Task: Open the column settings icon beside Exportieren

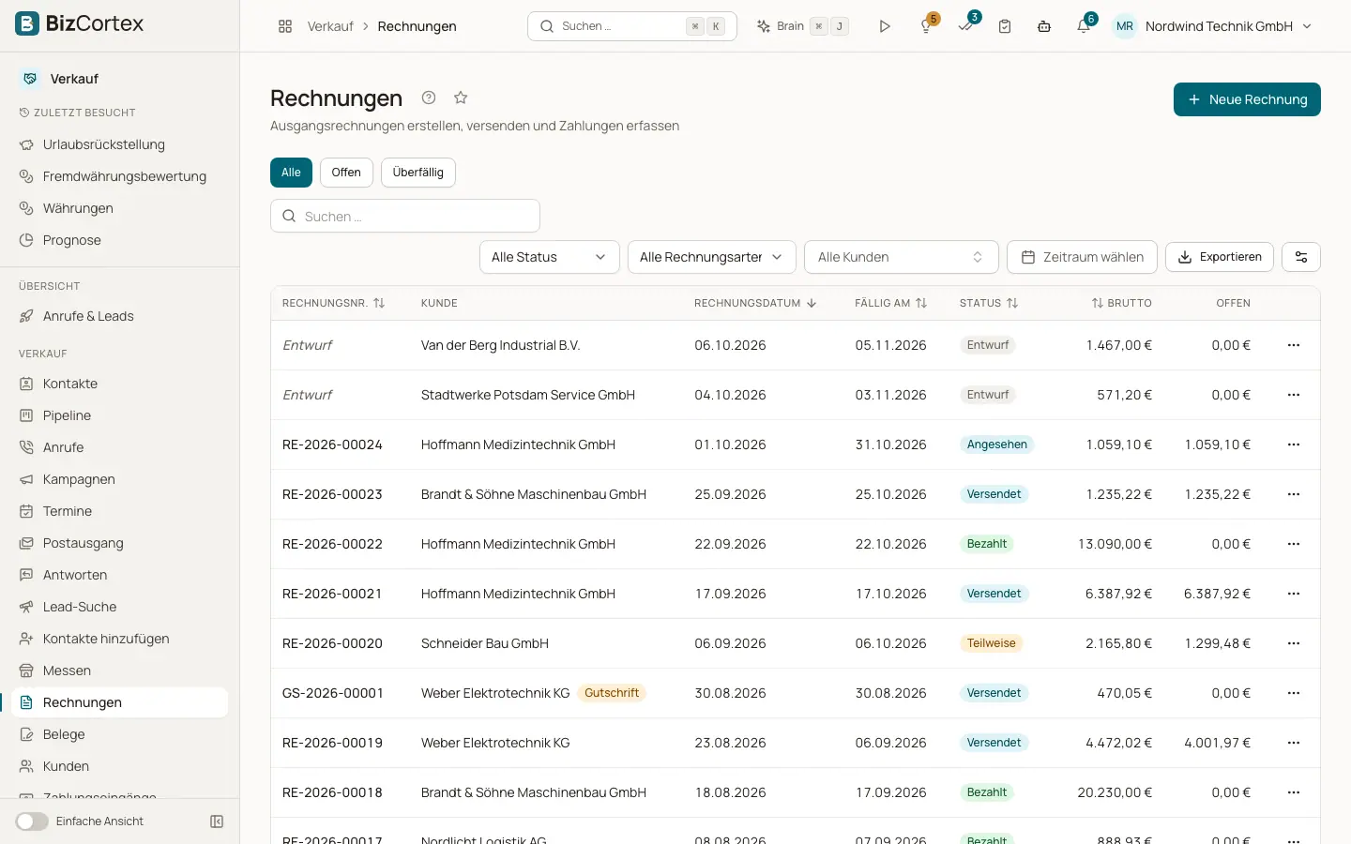Action: (1301, 257)
